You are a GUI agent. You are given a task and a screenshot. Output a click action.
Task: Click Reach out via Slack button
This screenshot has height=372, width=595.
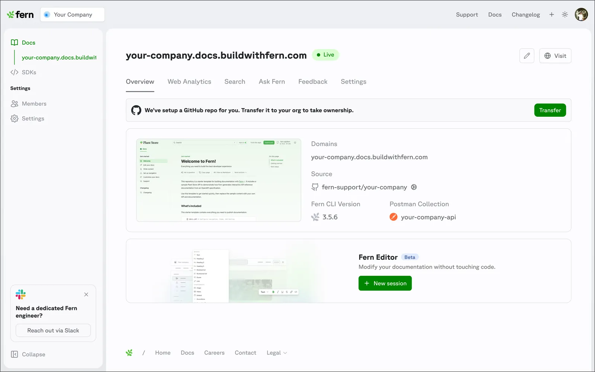click(x=53, y=330)
